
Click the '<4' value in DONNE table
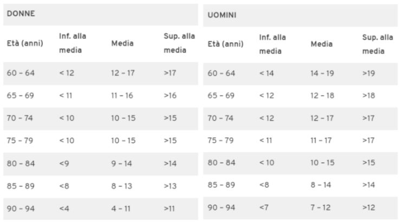pyautogui.click(x=64, y=208)
